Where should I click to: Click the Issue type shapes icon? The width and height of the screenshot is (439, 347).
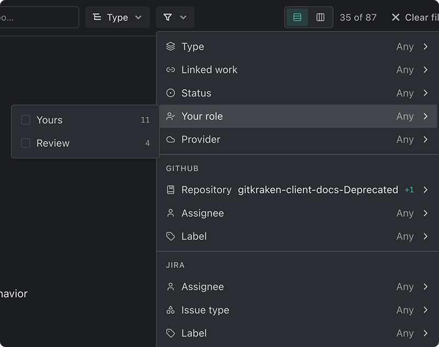(x=171, y=310)
